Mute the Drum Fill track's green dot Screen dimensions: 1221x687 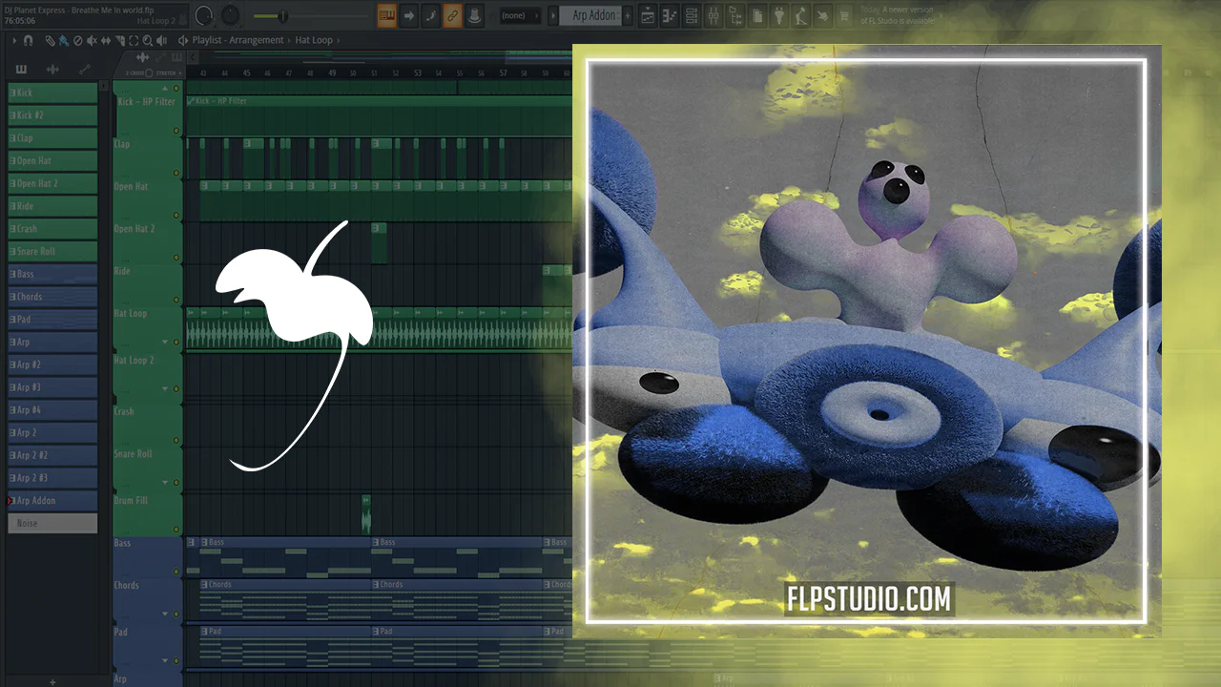click(176, 529)
